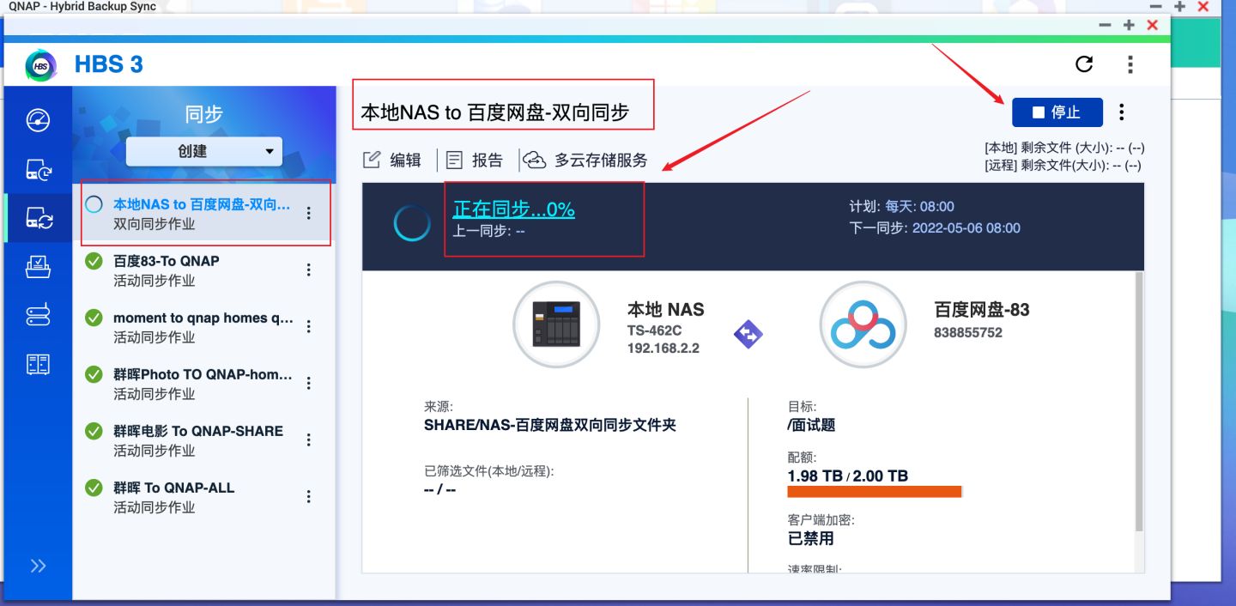Viewport: 1236px width, 606px height.
Task: Open the 创建 dropdown menu
Action: pos(203,150)
